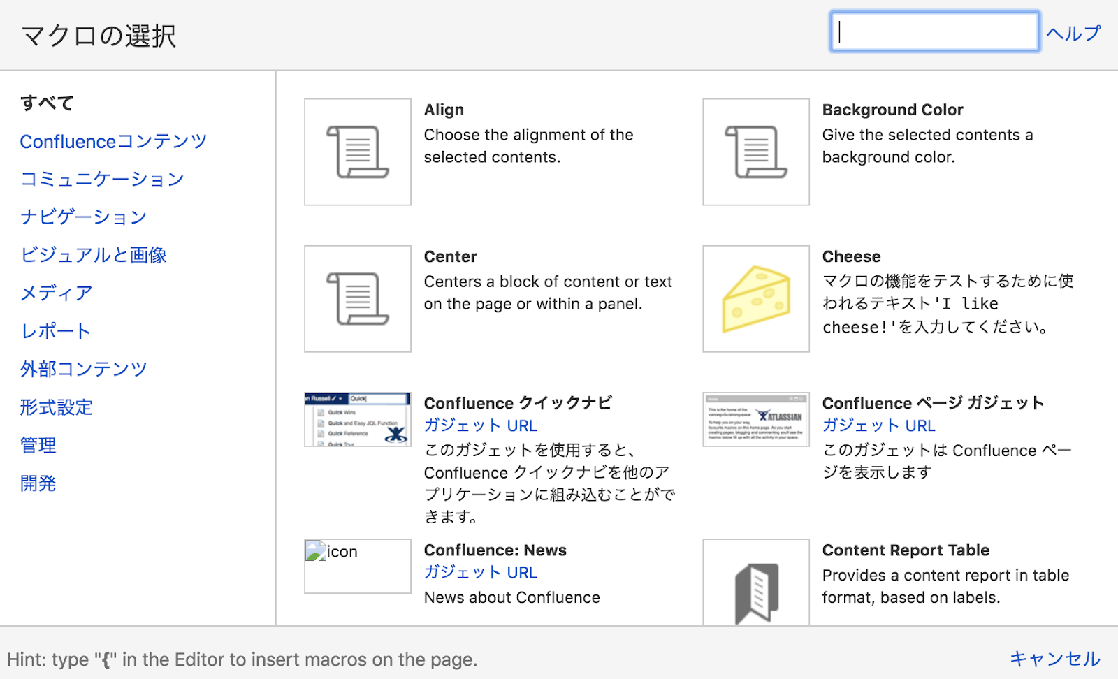This screenshot has width=1118, height=679.
Task: Open the ヘルプ link
Action: pos(1073,33)
